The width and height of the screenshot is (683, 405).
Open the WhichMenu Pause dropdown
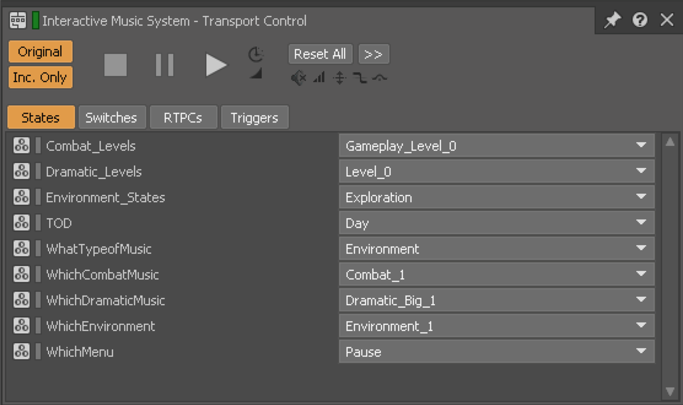(497, 352)
